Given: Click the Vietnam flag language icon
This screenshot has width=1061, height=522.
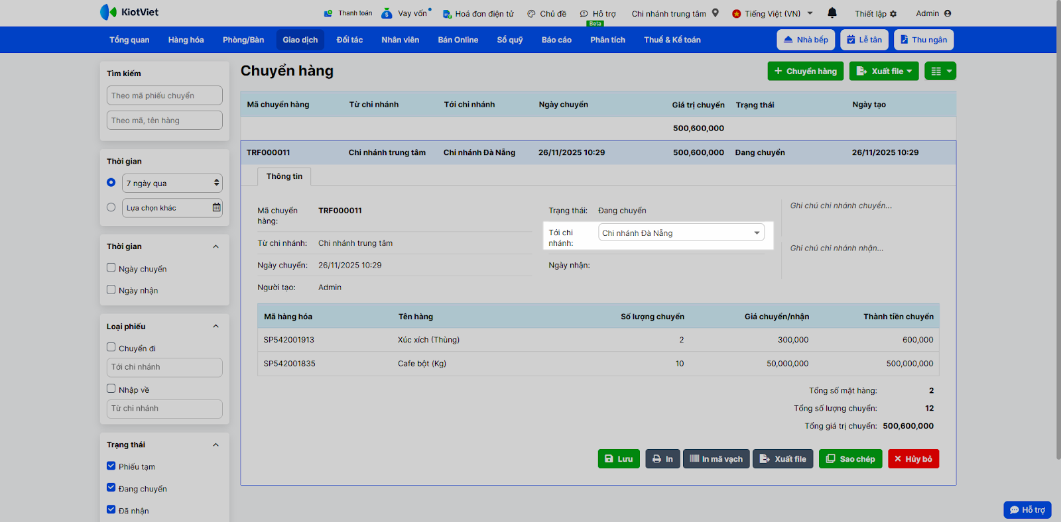Looking at the screenshot, I should tap(737, 13).
